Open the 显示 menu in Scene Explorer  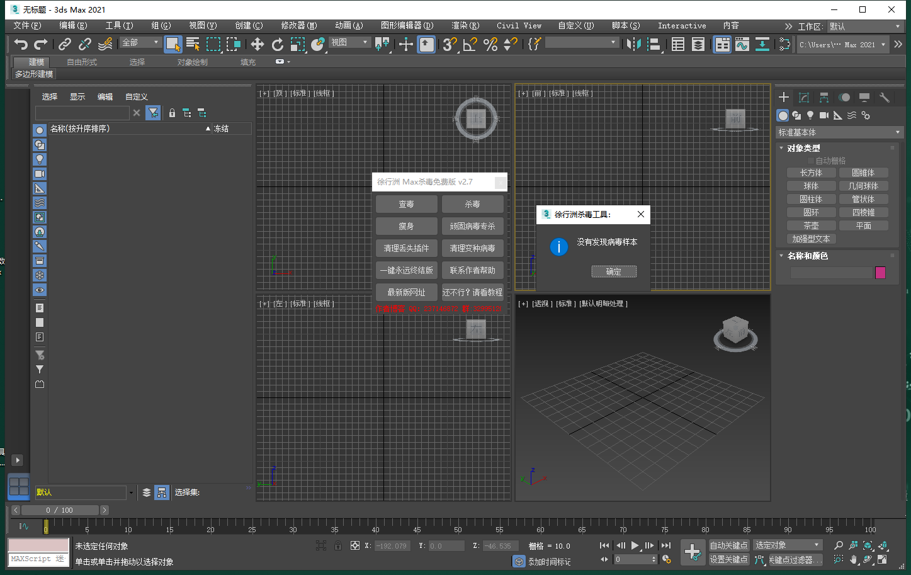click(77, 96)
